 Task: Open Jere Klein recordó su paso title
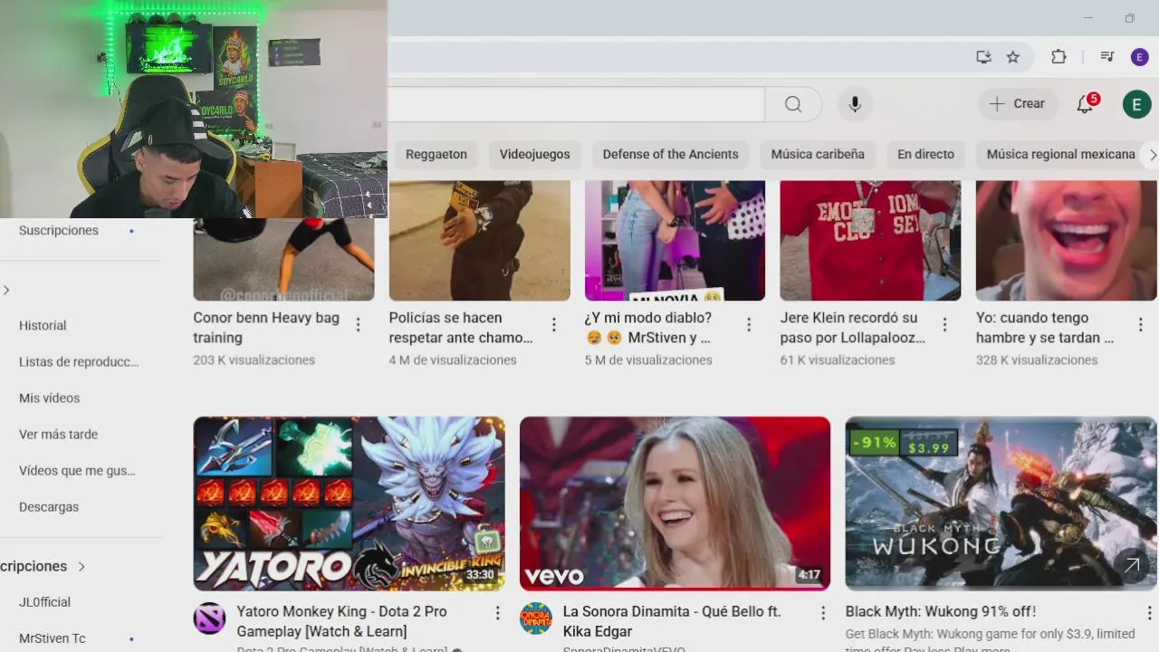click(853, 328)
